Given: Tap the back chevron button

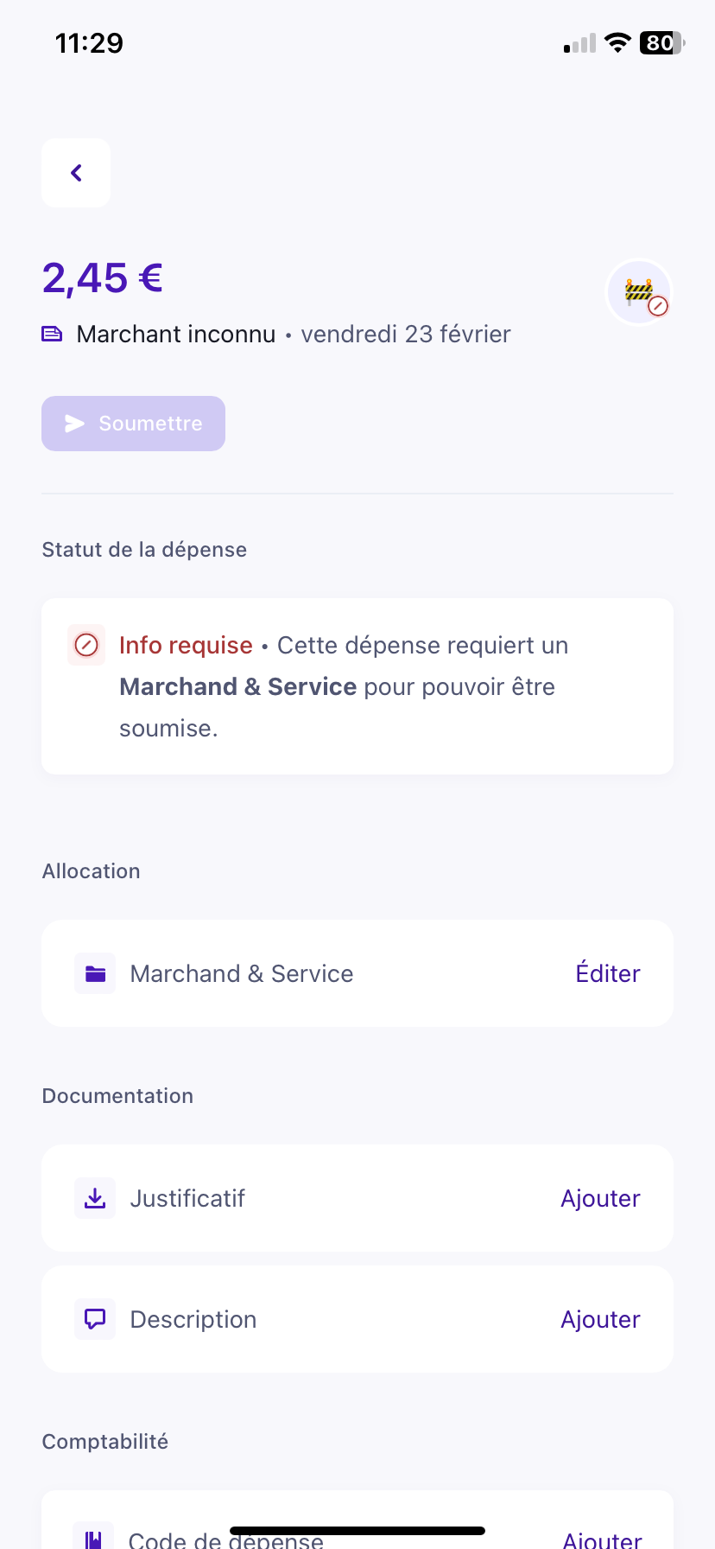Looking at the screenshot, I should pyautogui.click(x=76, y=173).
